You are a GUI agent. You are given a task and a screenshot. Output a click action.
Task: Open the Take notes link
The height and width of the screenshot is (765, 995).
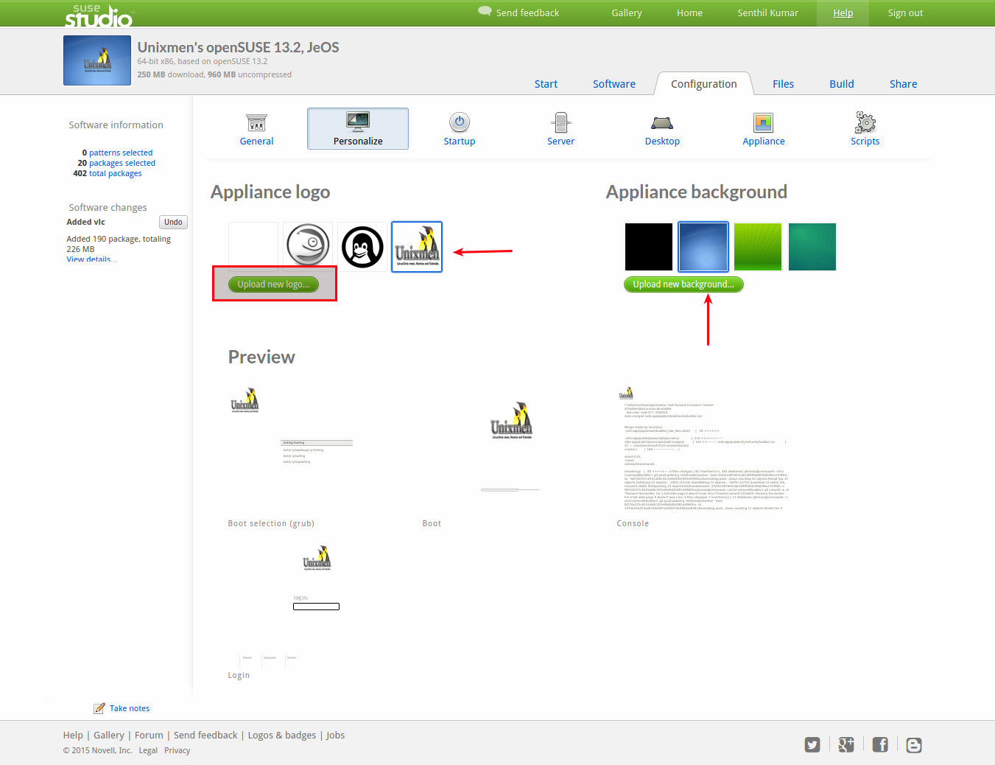(130, 708)
